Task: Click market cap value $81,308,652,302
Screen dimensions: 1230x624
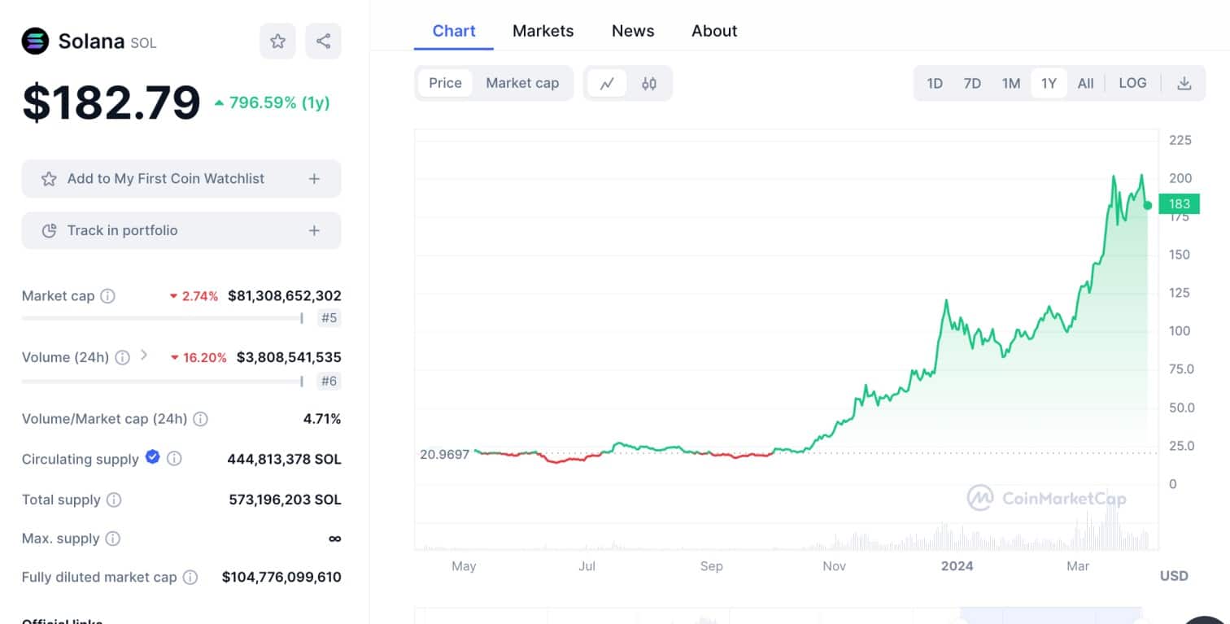Action: point(285,296)
